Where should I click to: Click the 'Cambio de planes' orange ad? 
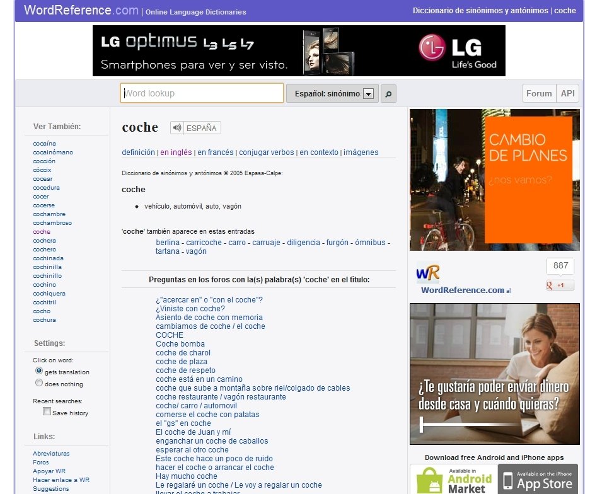(x=495, y=180)
